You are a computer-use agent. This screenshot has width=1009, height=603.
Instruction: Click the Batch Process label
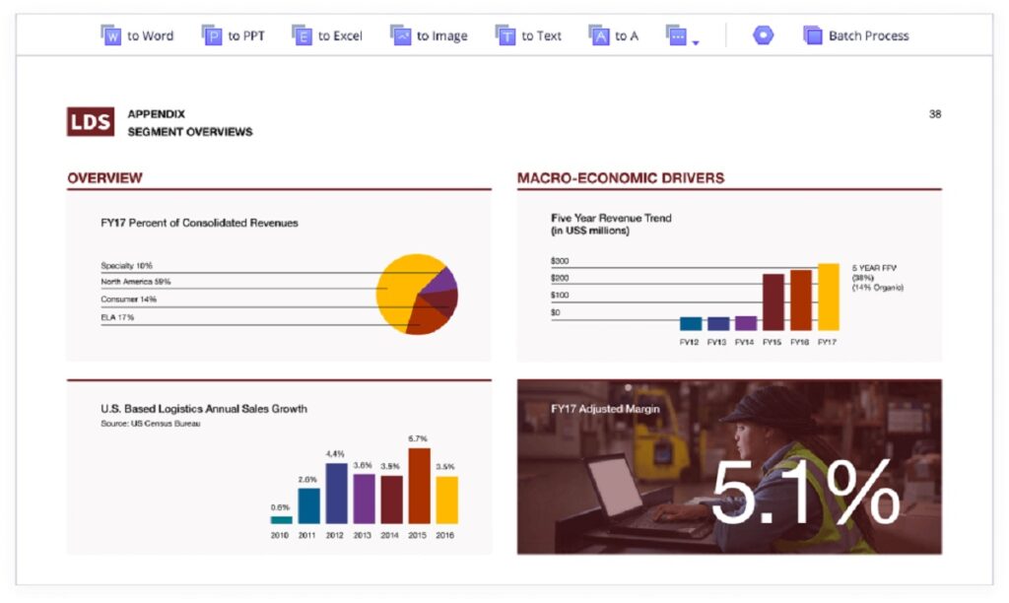pyautogui.click(x=868, y=35)
